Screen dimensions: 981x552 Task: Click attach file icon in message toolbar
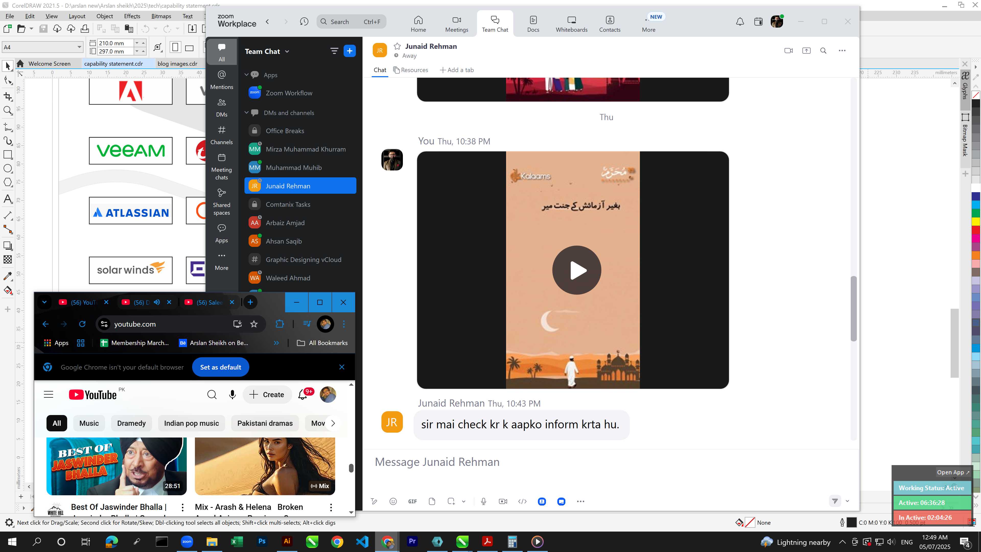click(x=432, y=501)
